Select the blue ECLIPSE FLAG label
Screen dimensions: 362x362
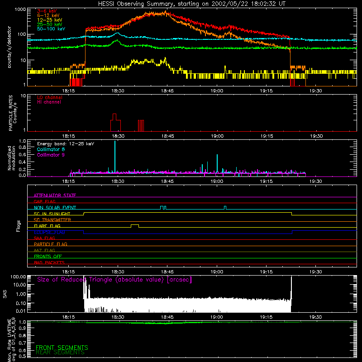click(49, 232)
